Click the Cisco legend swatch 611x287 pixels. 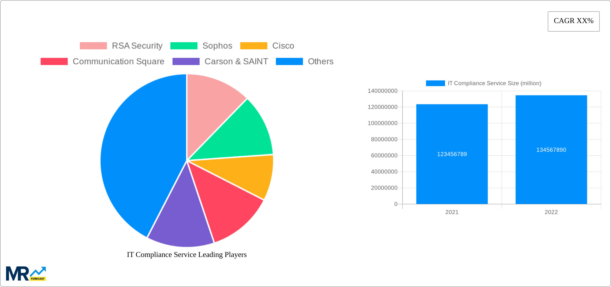click(x=254, y=46)
